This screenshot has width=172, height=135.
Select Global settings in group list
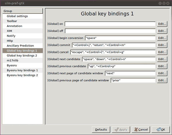[23, 16]
